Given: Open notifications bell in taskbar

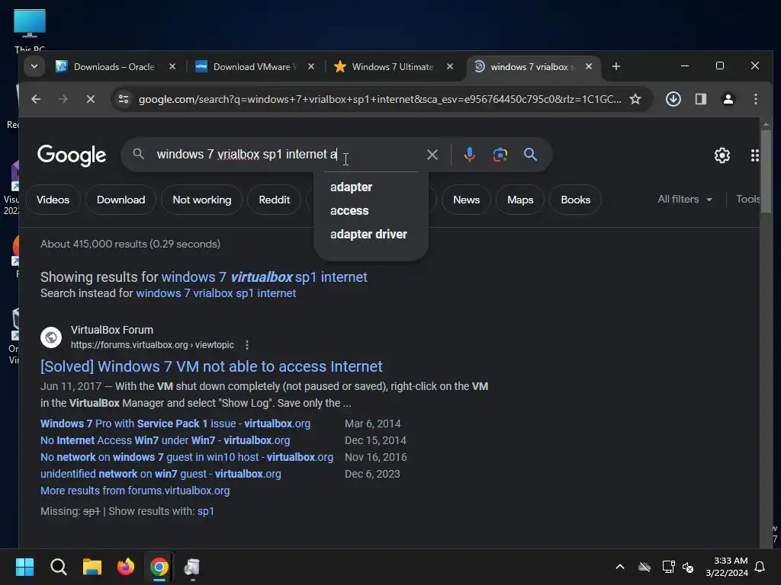Looking at the screenshot, I should click(760, 567).
